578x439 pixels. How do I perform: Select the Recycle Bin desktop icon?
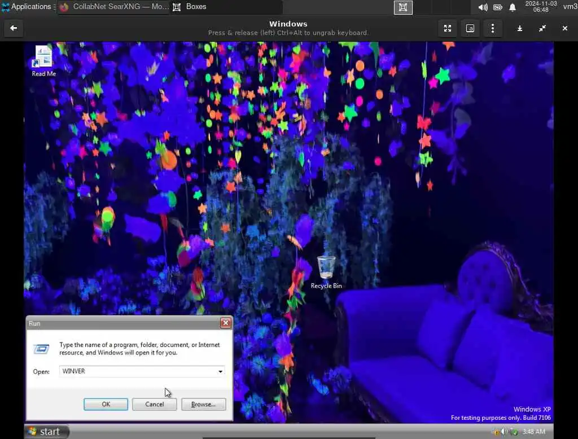tap(326, 272)
